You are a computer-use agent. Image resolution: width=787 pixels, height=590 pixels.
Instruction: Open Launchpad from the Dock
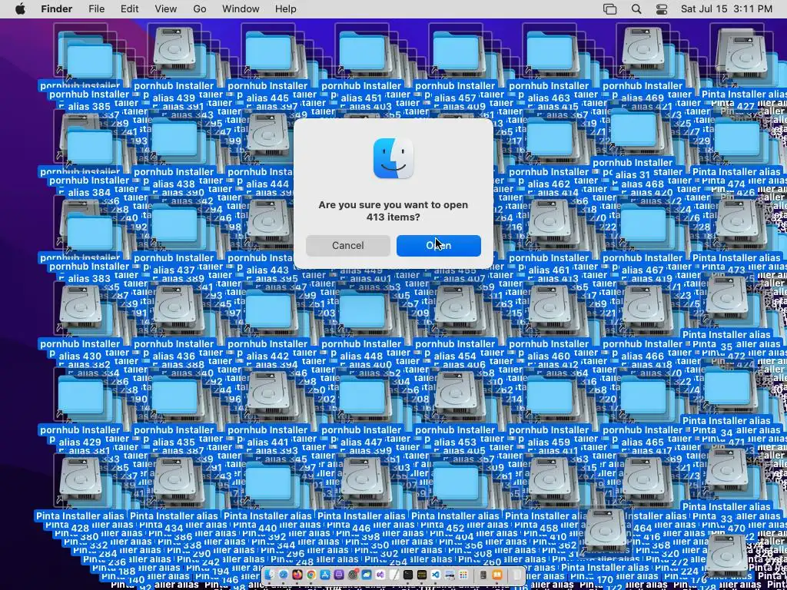pos(463,575)
